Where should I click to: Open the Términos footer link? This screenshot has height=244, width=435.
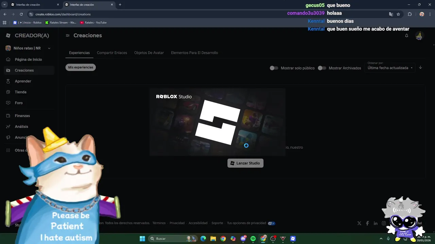(159, 223)
